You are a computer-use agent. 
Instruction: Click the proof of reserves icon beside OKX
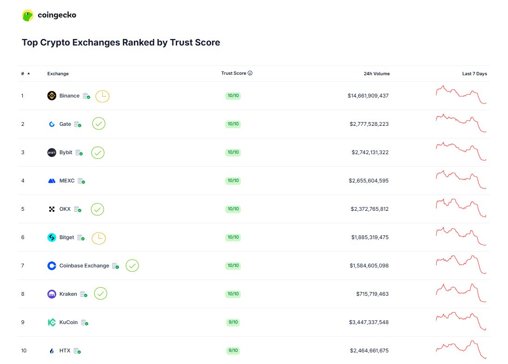click(x=78, y=209)
